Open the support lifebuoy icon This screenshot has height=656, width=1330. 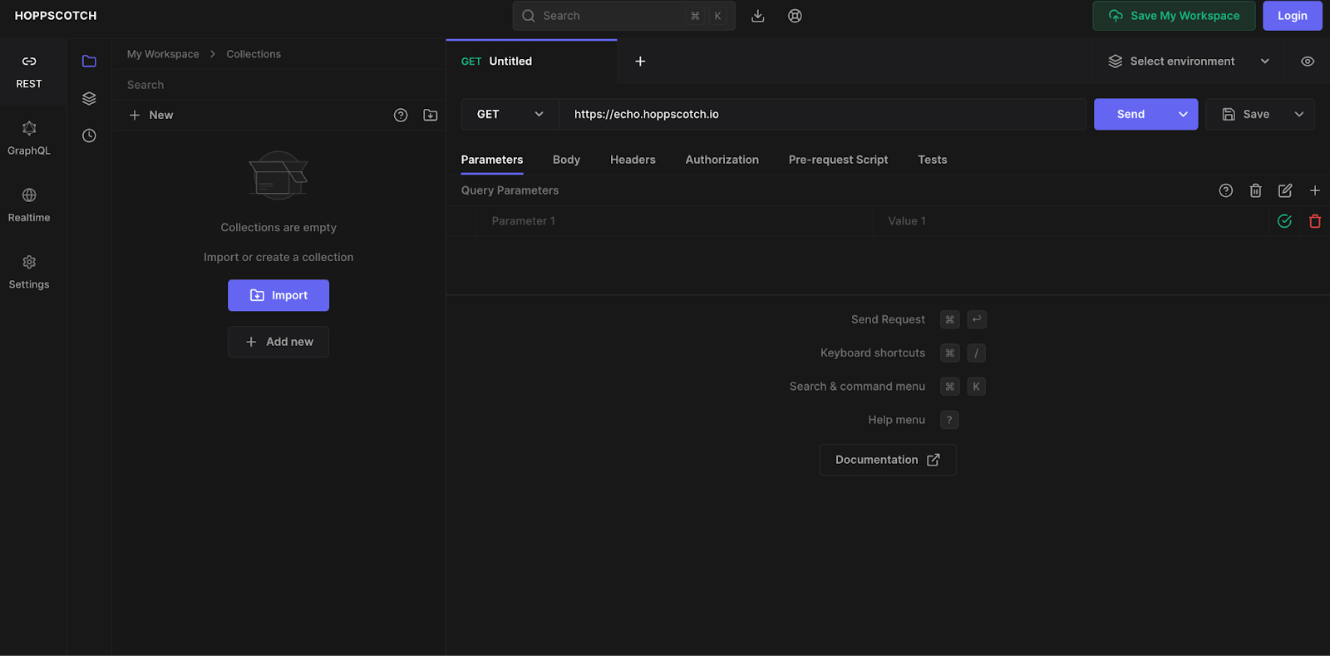795,16
